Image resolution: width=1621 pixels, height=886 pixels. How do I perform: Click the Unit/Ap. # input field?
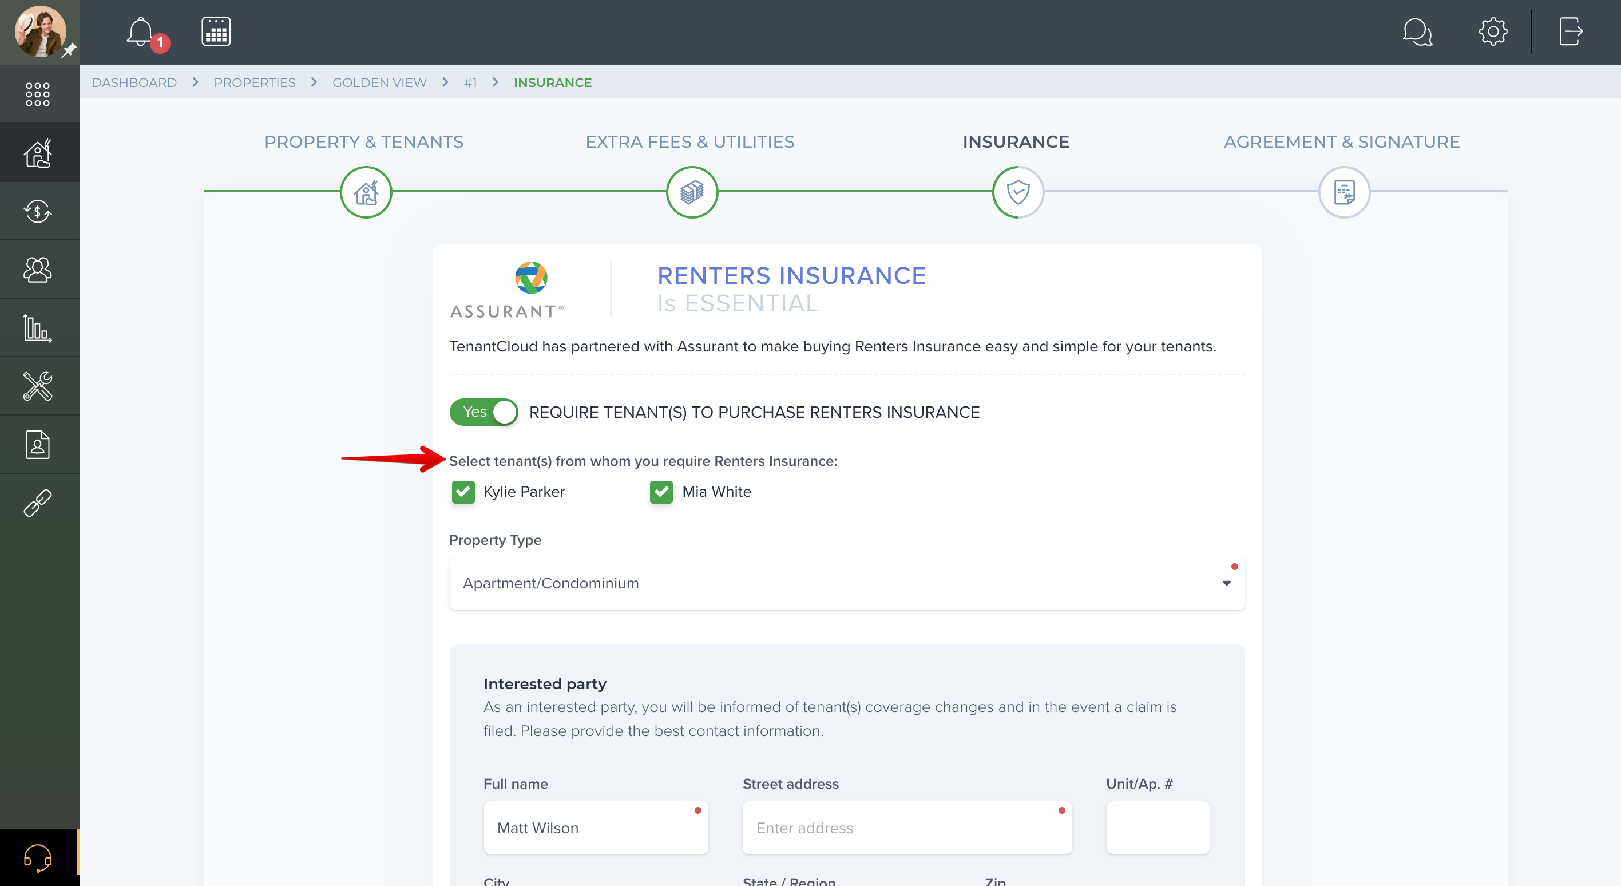[1158, 828]
